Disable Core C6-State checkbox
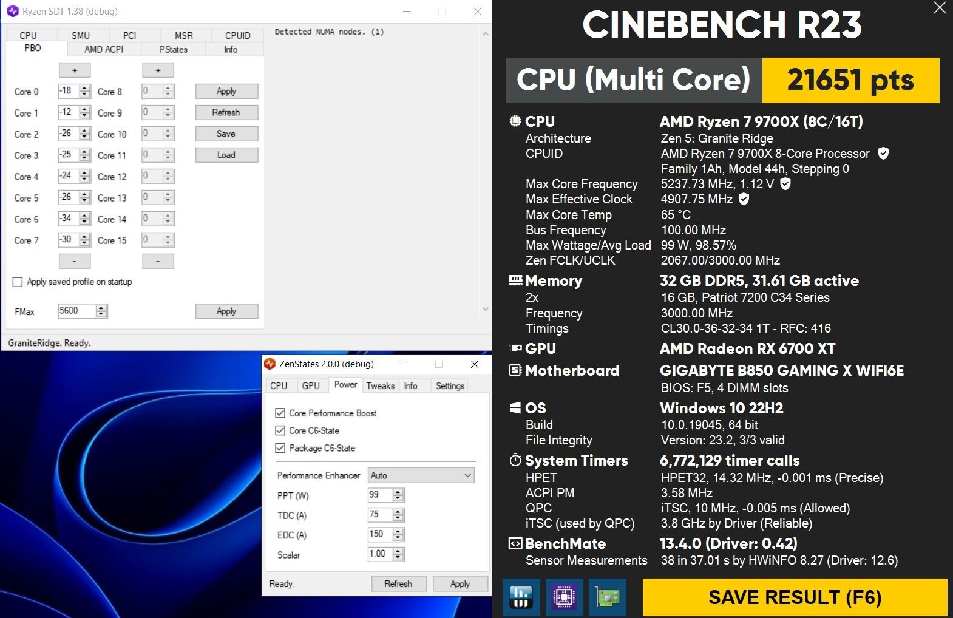953x618 pixels. click(x=280, y=430)
